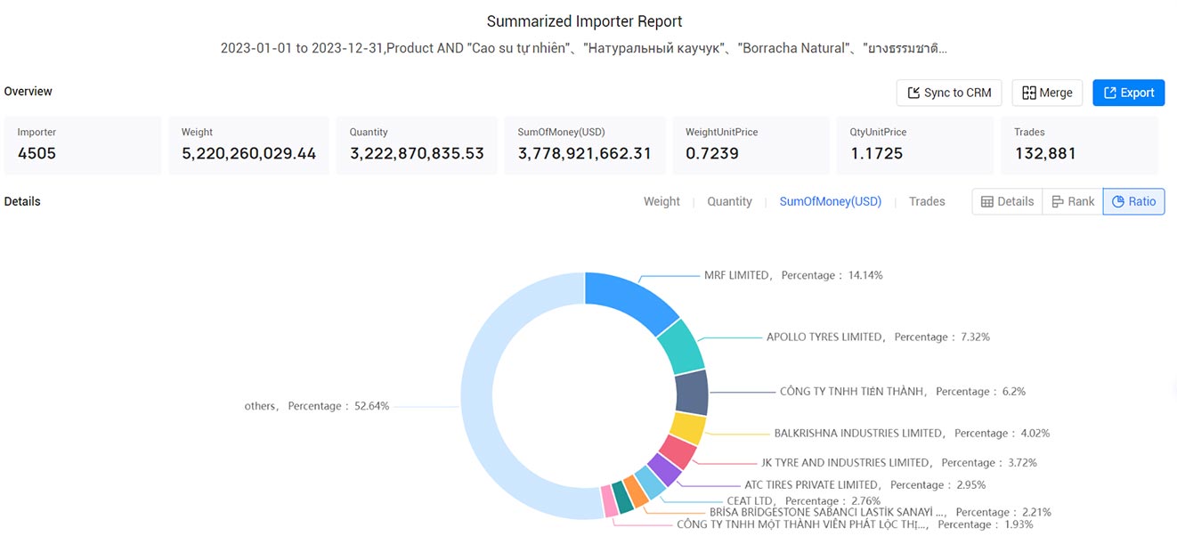Click the CÔNG TY TNHH TIẾN THÀNH label
Viewport: 1177px width, 536px height.
click(903, 391)
